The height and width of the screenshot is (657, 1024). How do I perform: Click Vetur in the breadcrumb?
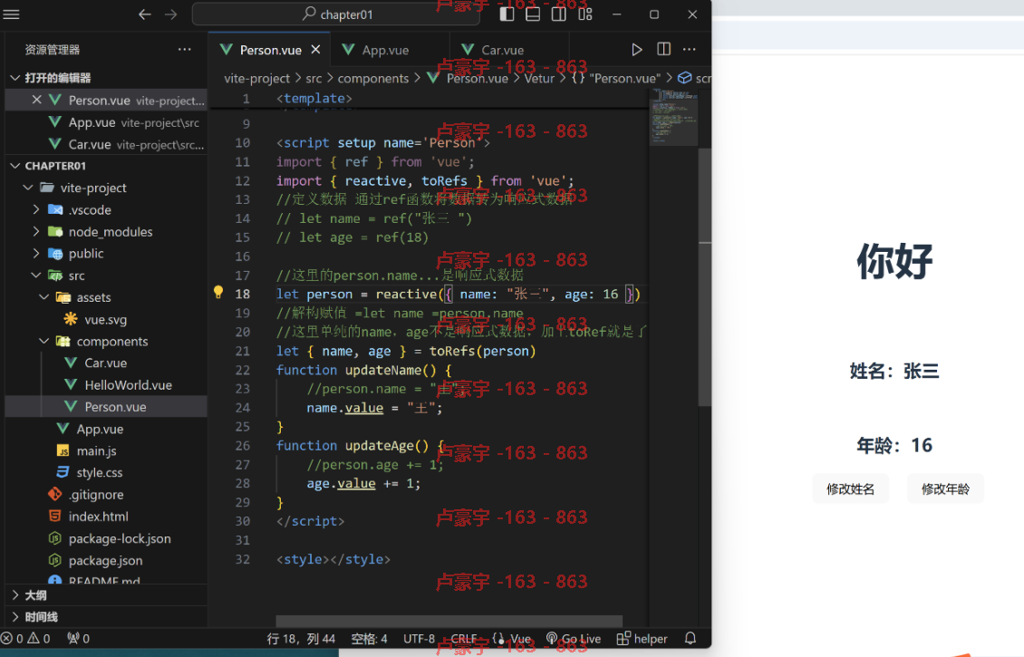(x=539, y=78)
